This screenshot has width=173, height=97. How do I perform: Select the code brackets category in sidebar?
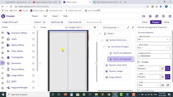click(2, 68)
